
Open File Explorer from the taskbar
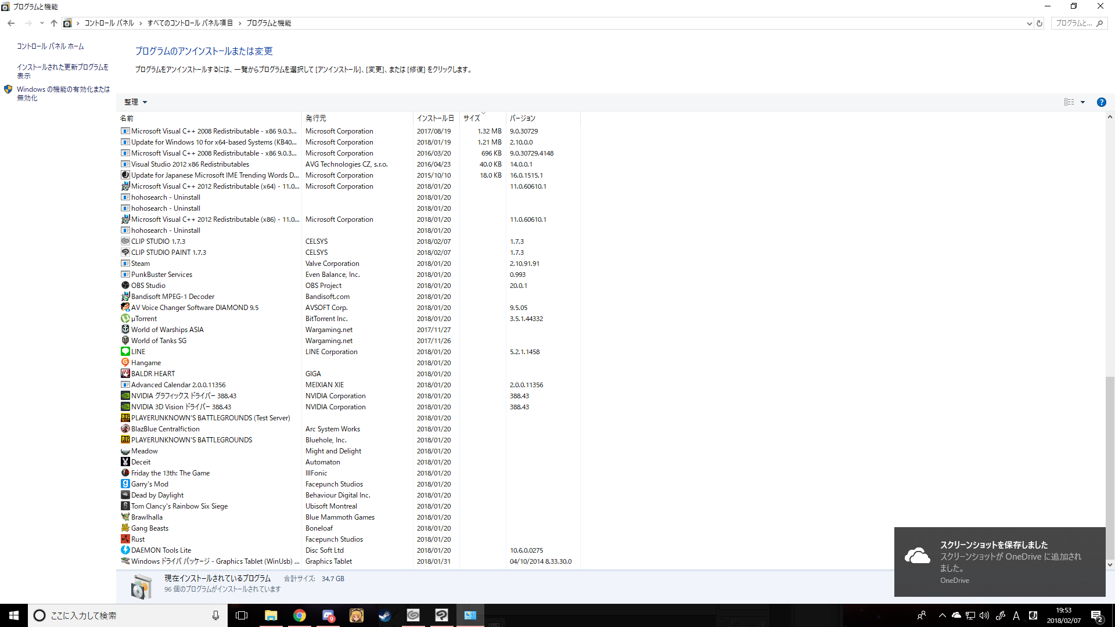click(x=271, y=615)
